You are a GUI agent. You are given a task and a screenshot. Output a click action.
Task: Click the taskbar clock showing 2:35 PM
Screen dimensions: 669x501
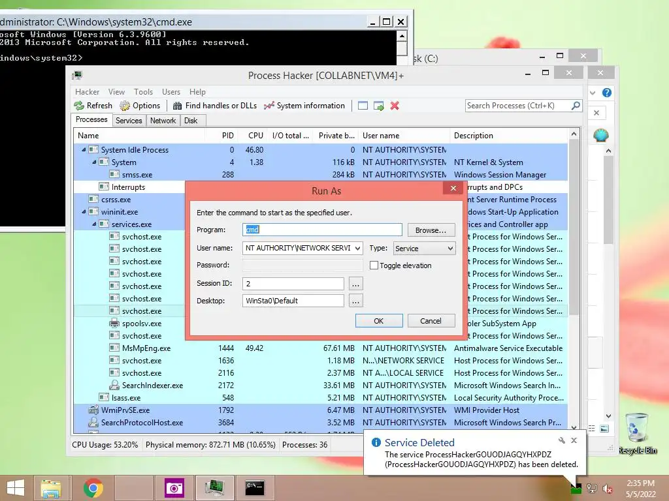pos(640,489)
